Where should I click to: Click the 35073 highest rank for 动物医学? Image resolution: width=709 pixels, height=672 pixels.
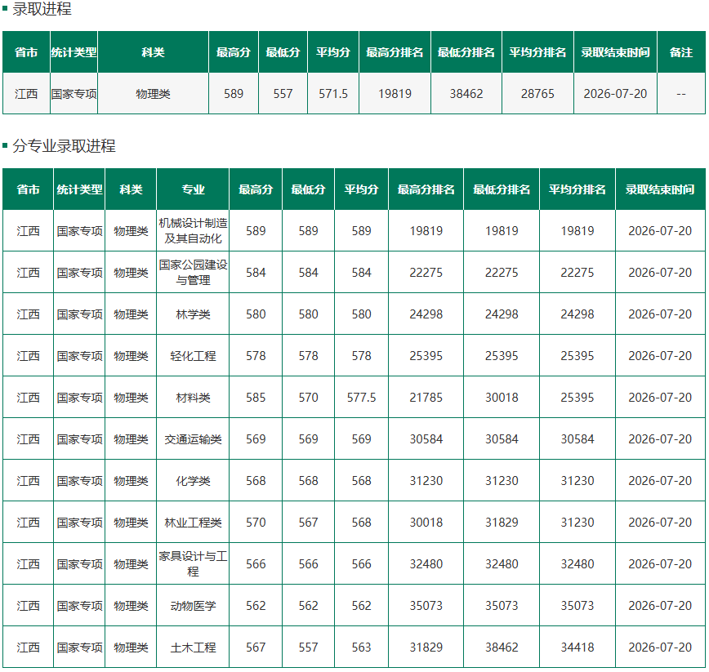coord(426,606)
